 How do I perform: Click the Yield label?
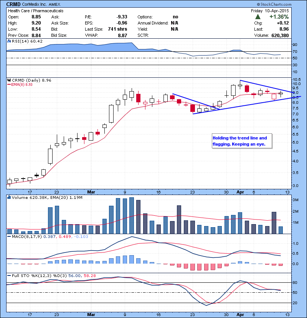[x=143, y=29]
